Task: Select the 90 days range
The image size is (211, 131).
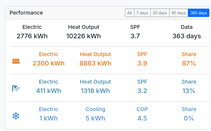Action: pos(179,13)
